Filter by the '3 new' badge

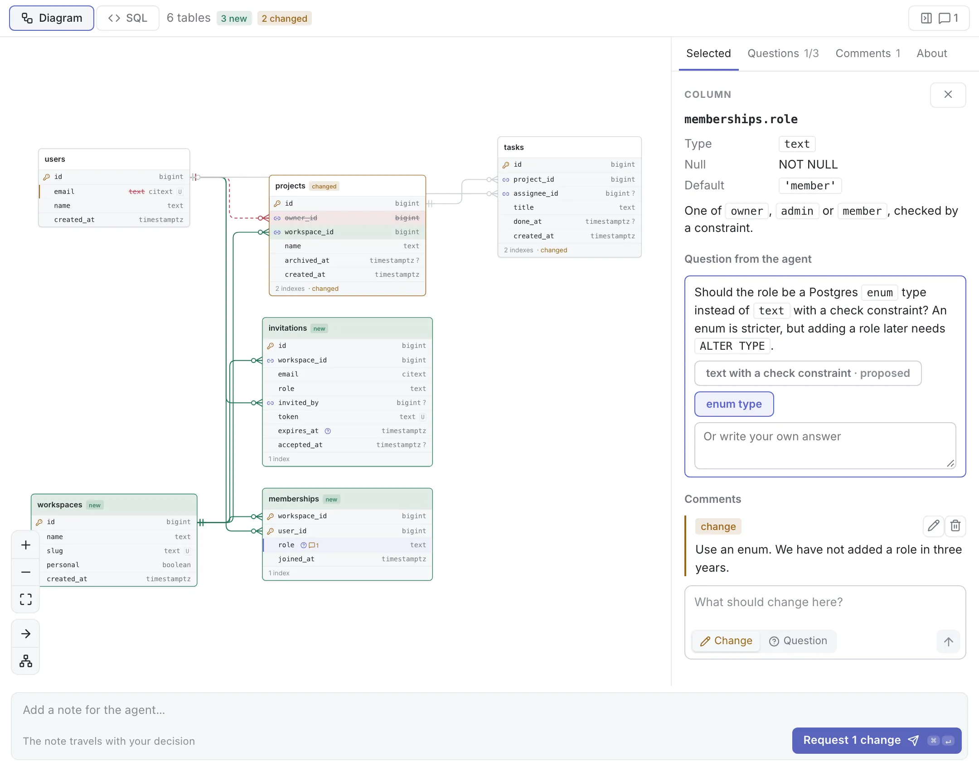pos(234,19)
